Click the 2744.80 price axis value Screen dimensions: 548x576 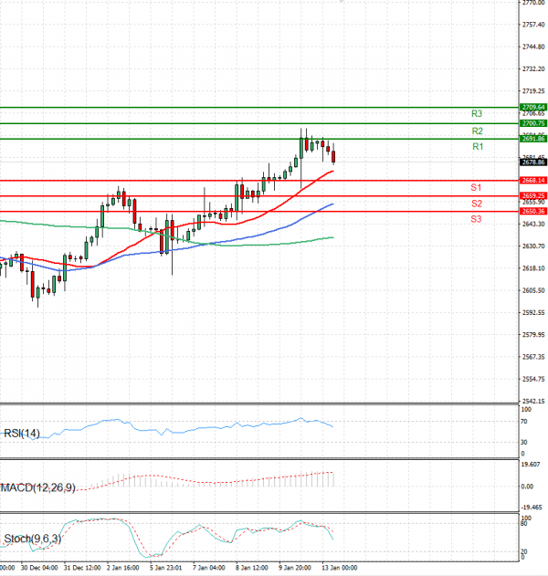(533, 47)
